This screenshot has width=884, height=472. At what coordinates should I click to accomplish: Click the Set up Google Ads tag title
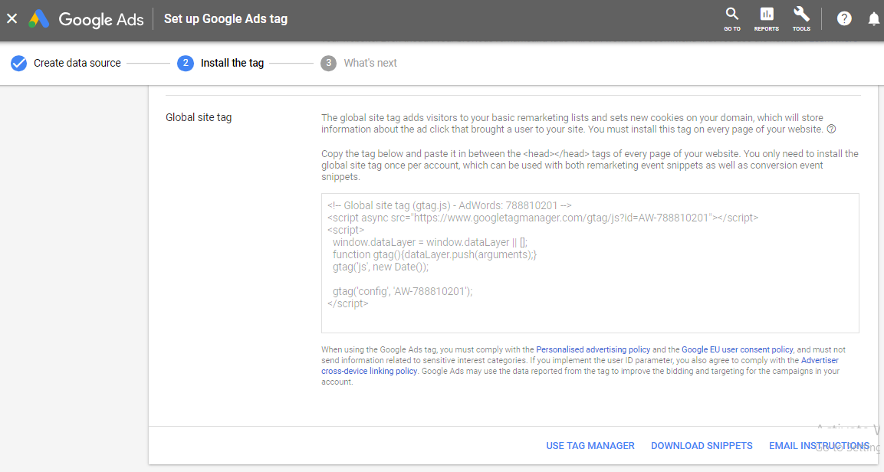click(x=225, y=18)
